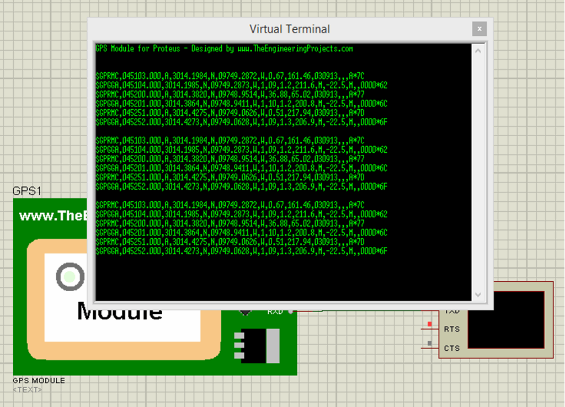Click the scrollbar up arrow
Image resolution: width=565 pixels, height=407 pixels.
[479, 49]
